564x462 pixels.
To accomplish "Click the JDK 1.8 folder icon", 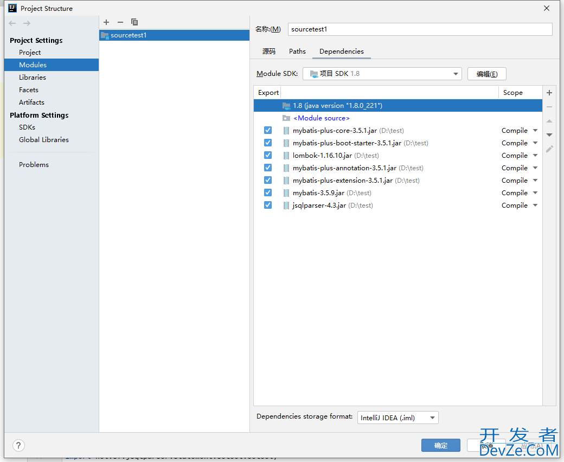I will (286, 106).
